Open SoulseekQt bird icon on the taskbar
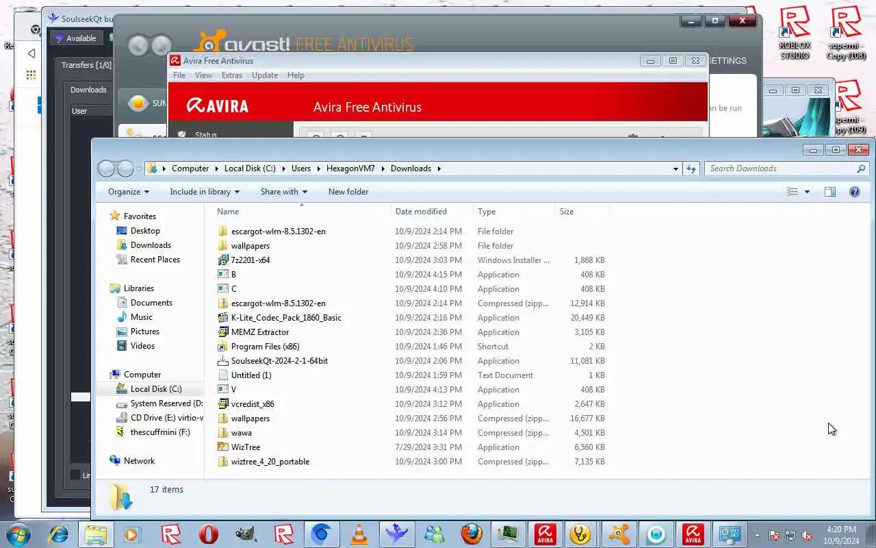 (396, 534)
